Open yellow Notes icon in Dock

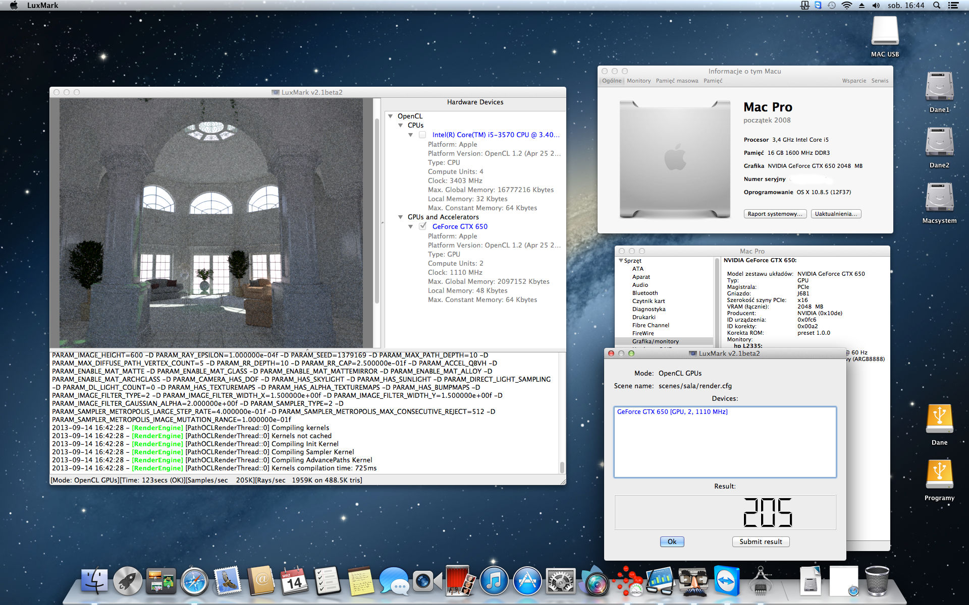coord(361,581)
